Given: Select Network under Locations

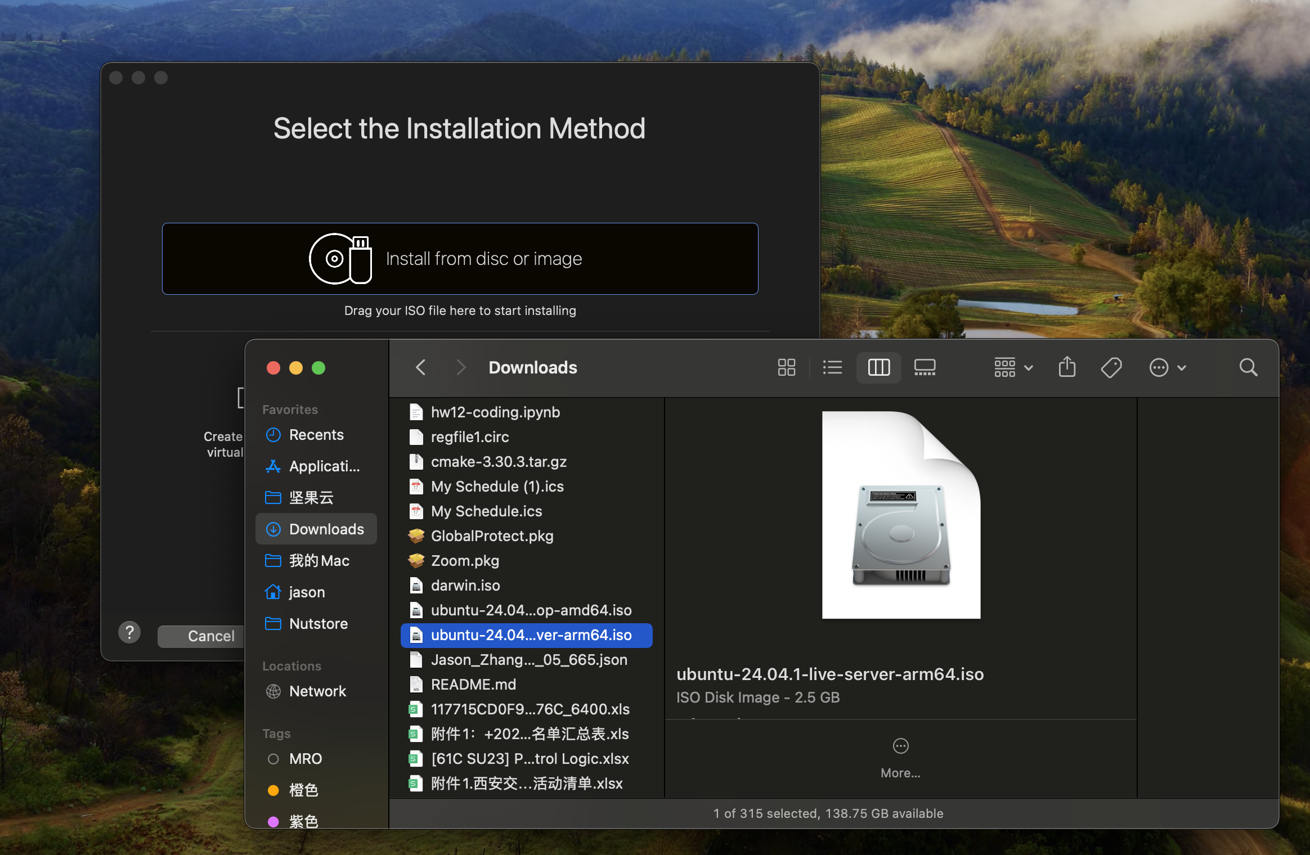Looking at the screenshot, I should (x=317, y=691).
